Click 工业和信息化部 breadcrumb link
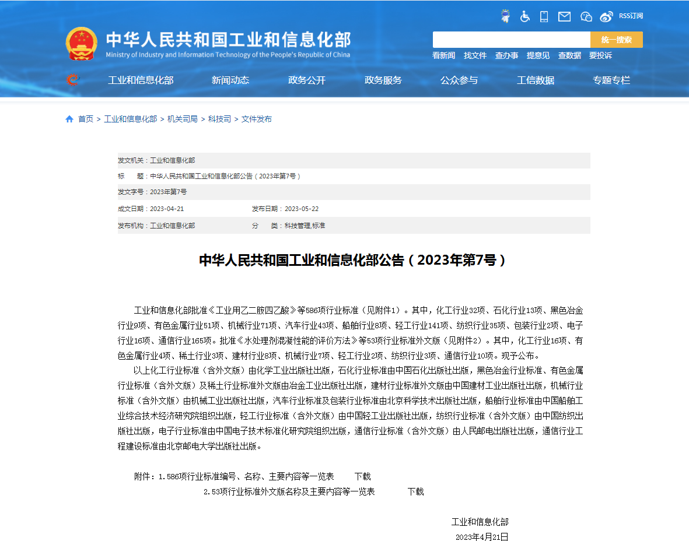The image size is (689, 541). (131, 119)
